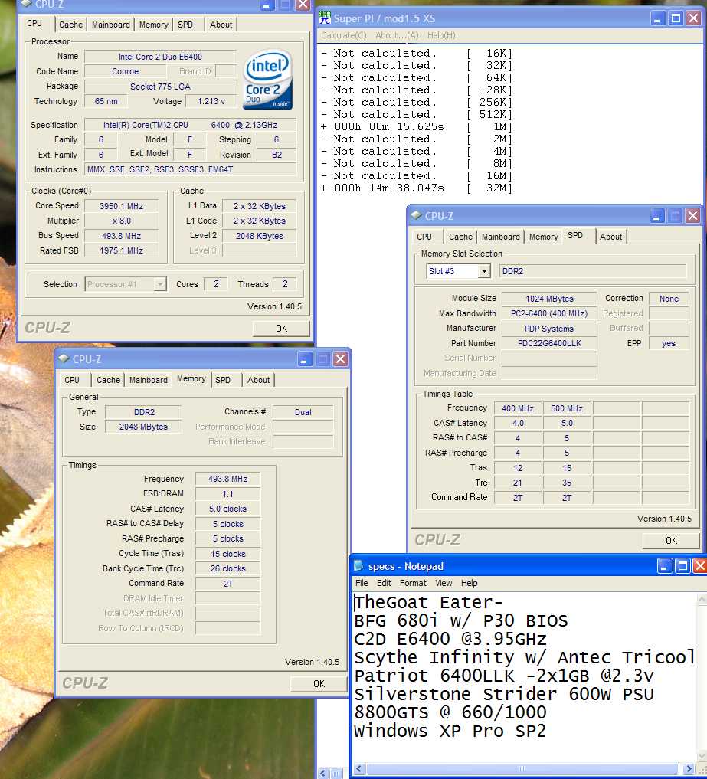Screen dimensions: 707x779
Task: Minimize the specs Notepad window
Action: pos(665,566)
